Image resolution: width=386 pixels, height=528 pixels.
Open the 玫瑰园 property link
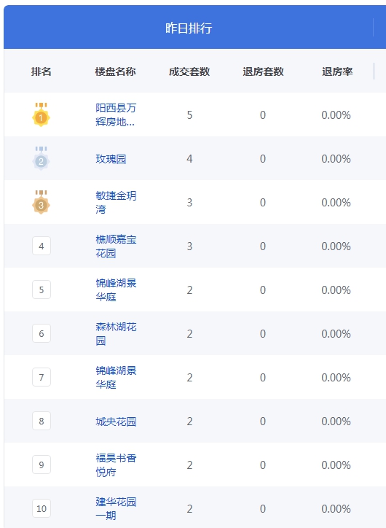pos(111,158)
